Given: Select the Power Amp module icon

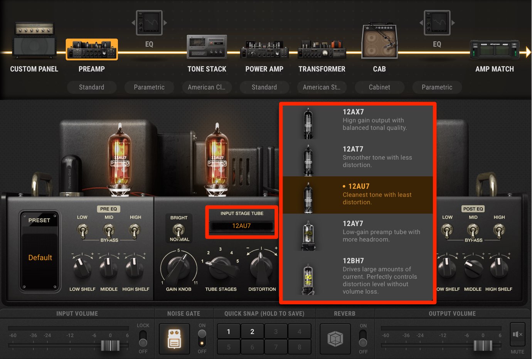Looking at the screenshot, I should click(264, 50).
